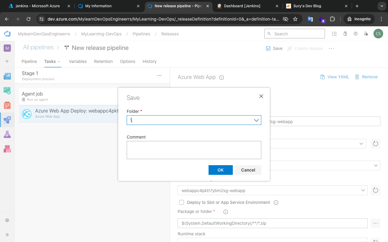Select Azure Web App Deploy task
Screen dimensions: 388x242
(69, 114)
